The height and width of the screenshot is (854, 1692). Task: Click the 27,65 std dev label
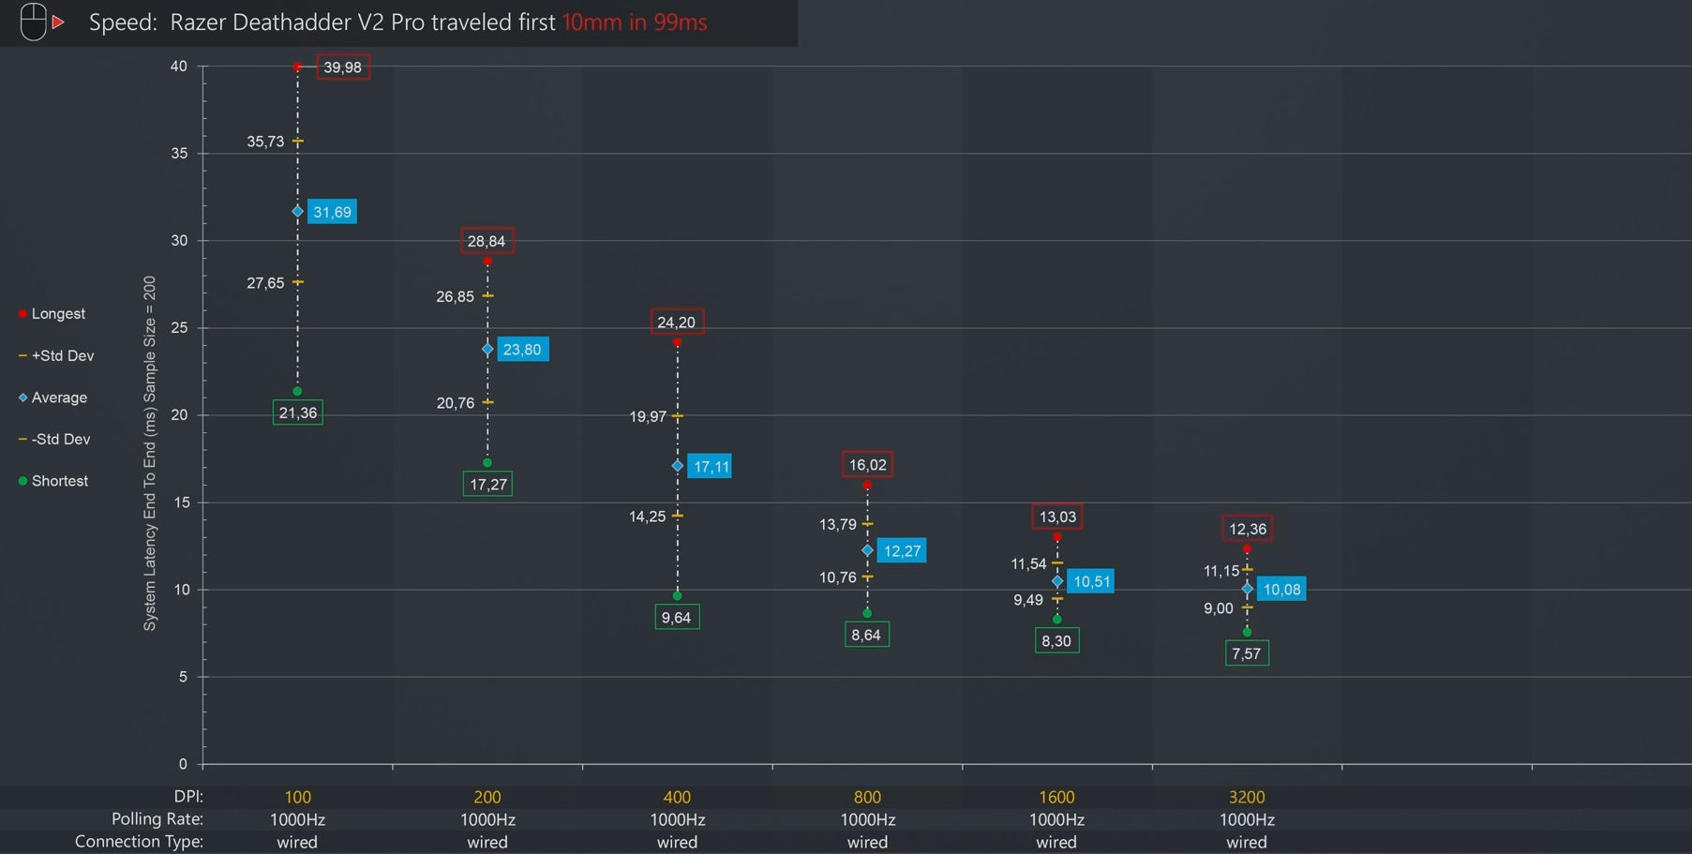(265, 283)
